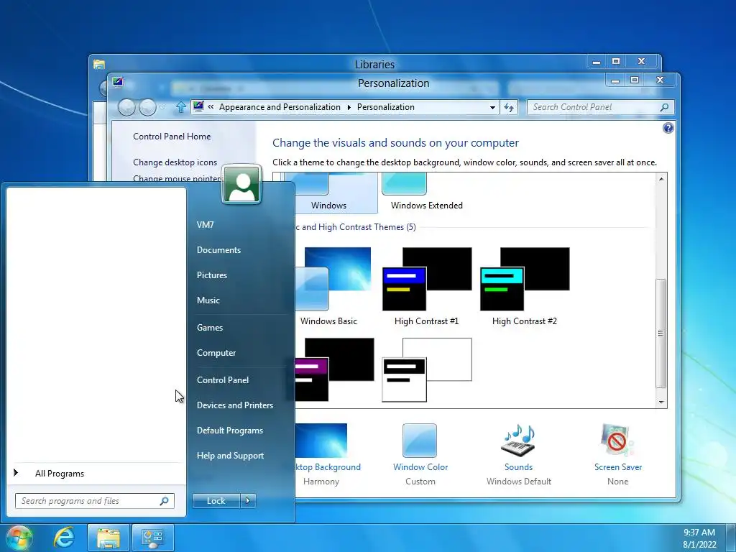The width and height of the screenshot is (736, 552).
Task: Click Appearance and Personalization breadcrumb
Action: [x=280, y=107]
